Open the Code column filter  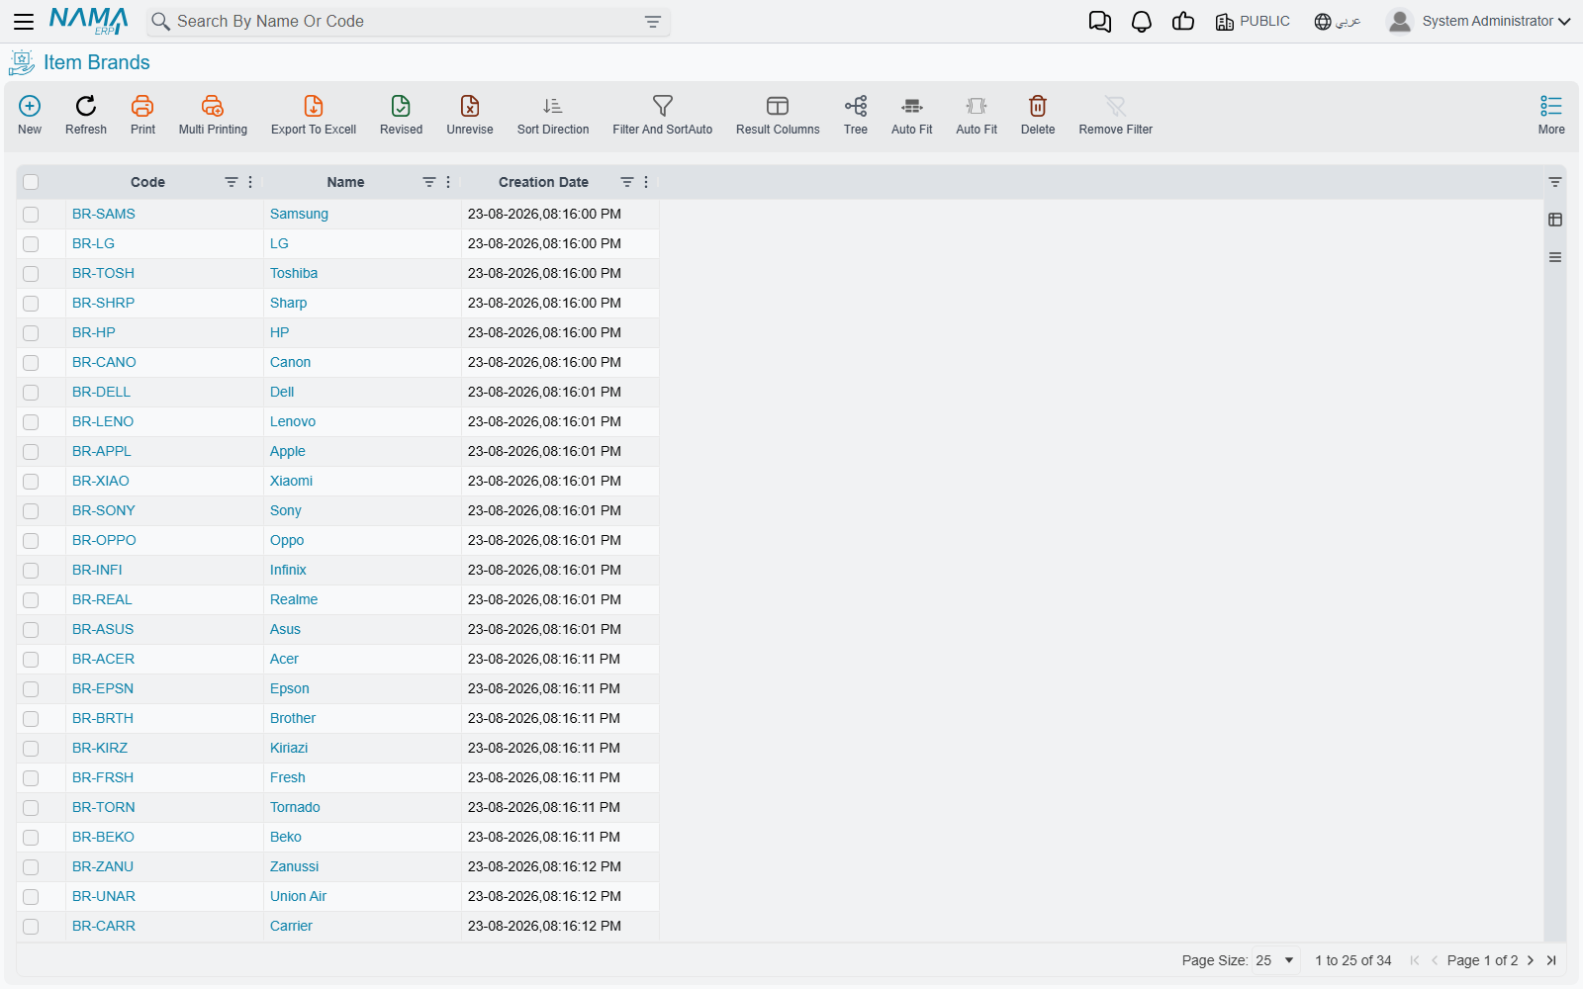[x=232, y=182]
